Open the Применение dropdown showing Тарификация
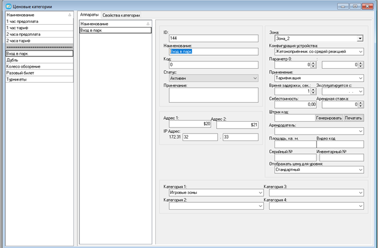378x248 pixels. click(319, 78)
